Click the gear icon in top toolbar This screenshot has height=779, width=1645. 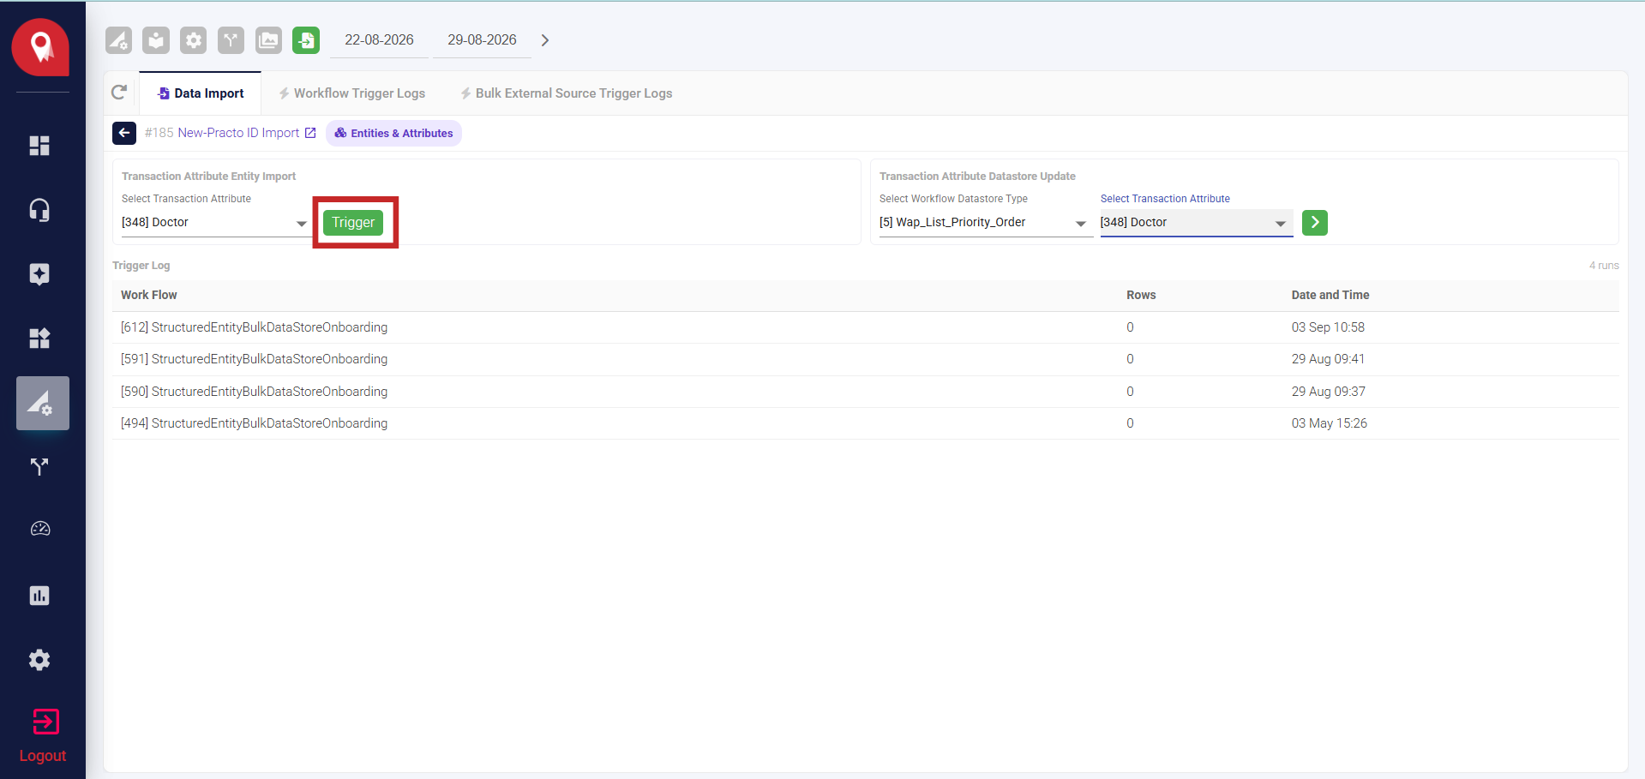pos(194,40)
